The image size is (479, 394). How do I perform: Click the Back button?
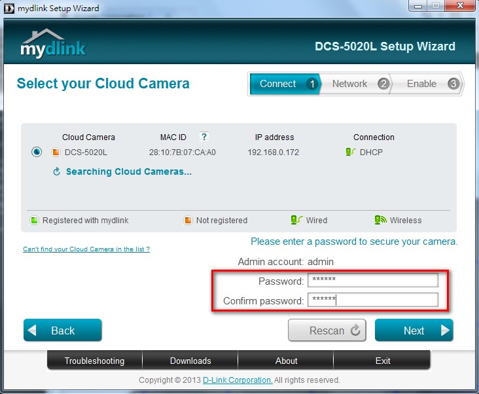click(x=63, y=330)
